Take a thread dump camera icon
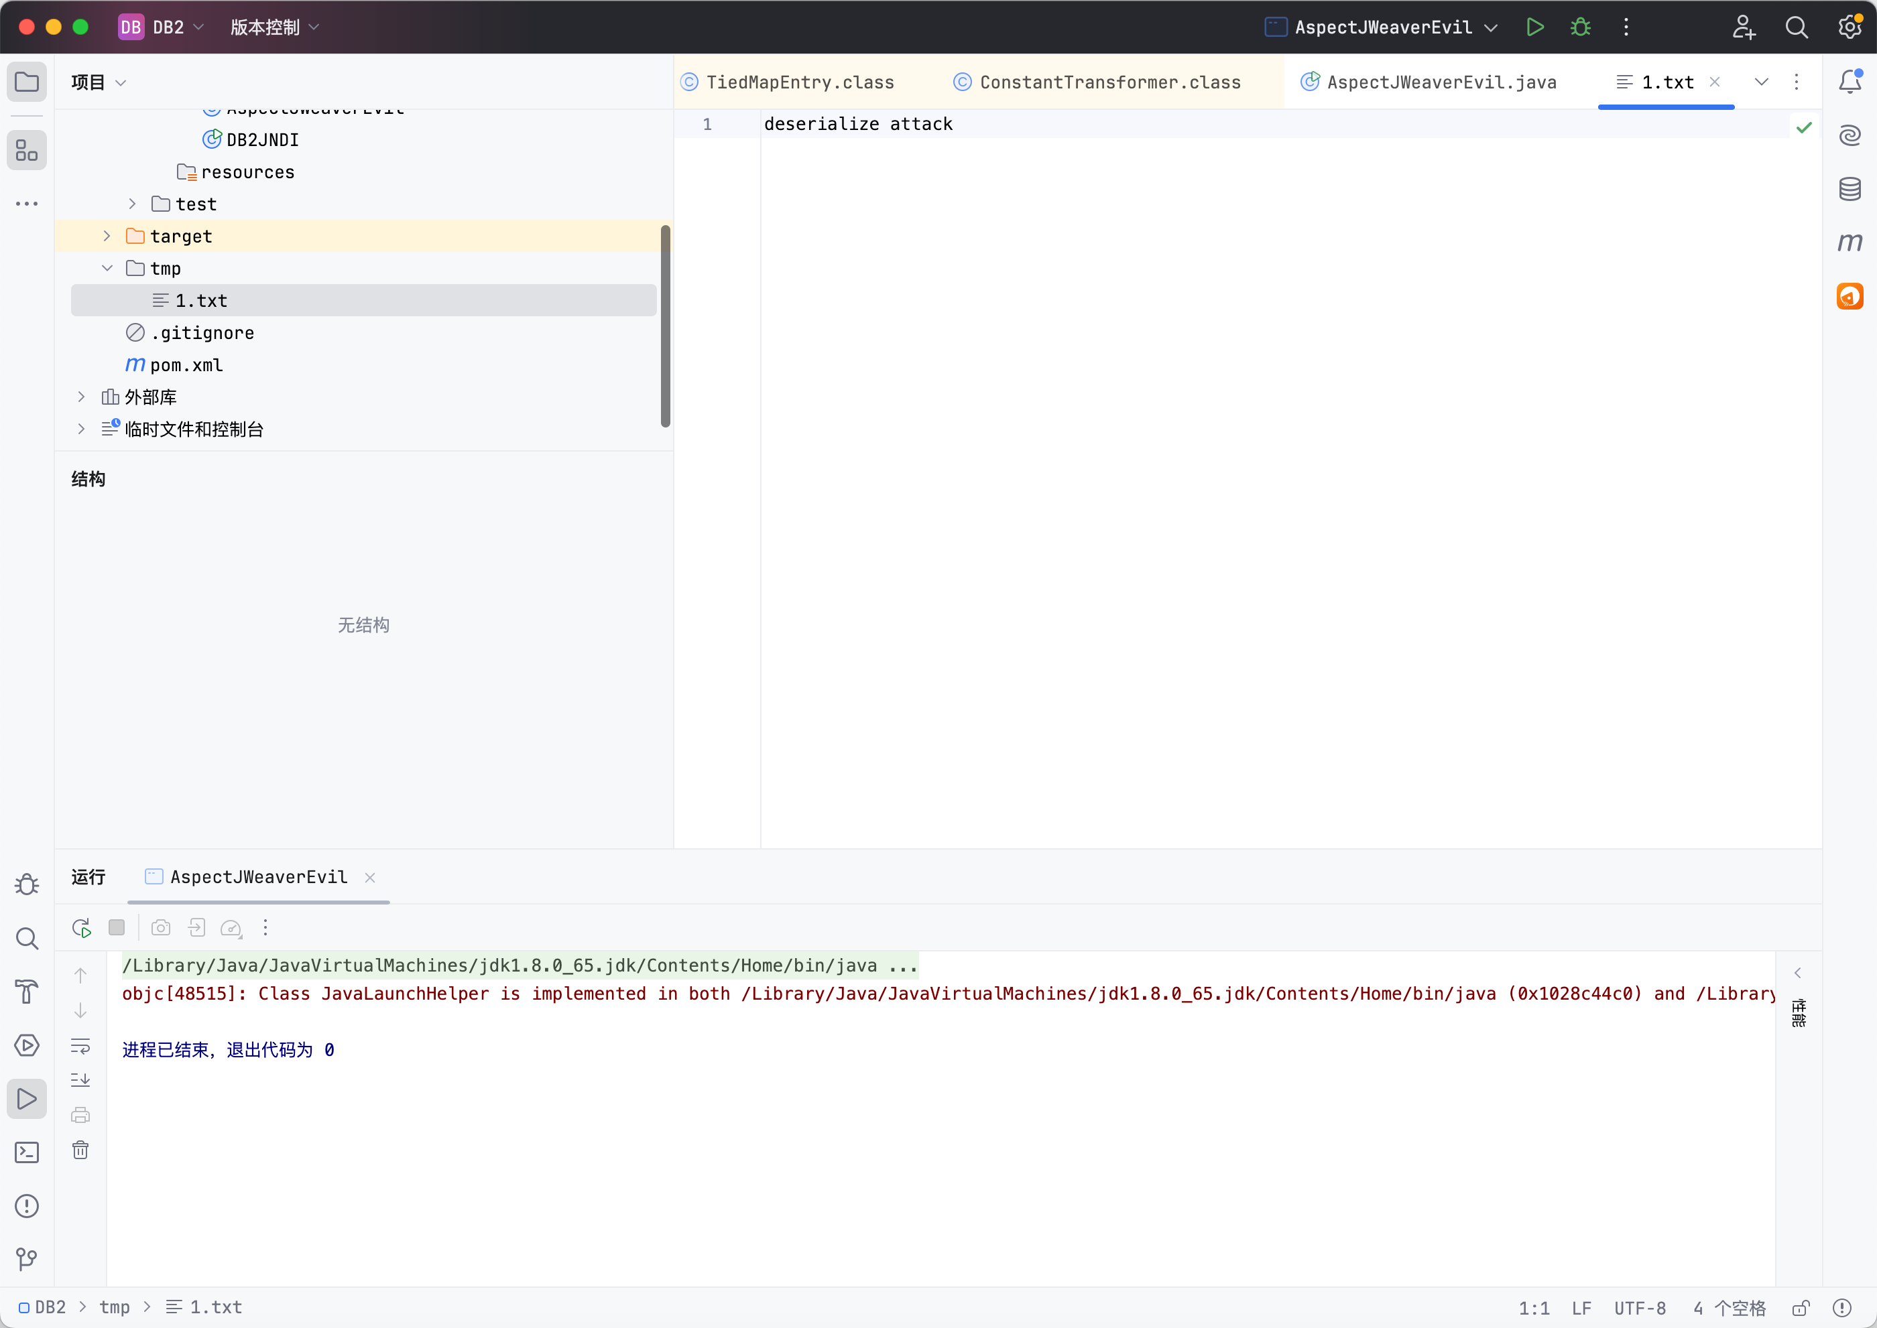This screenshot has height=1328, width=1877. coord(161,927)
